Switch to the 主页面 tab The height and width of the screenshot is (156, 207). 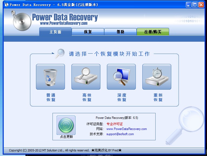[55, 32]
